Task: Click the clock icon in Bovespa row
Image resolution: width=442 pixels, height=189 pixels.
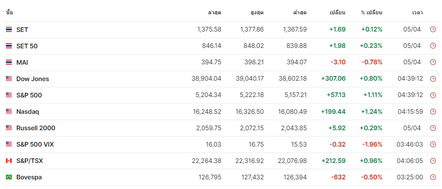Action: (433, 177)
